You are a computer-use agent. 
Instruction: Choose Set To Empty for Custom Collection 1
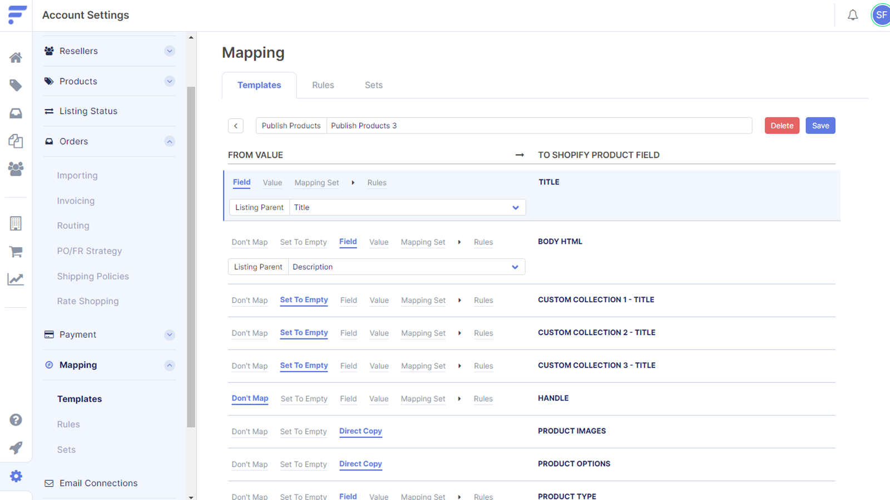click(x=304, y=300)
